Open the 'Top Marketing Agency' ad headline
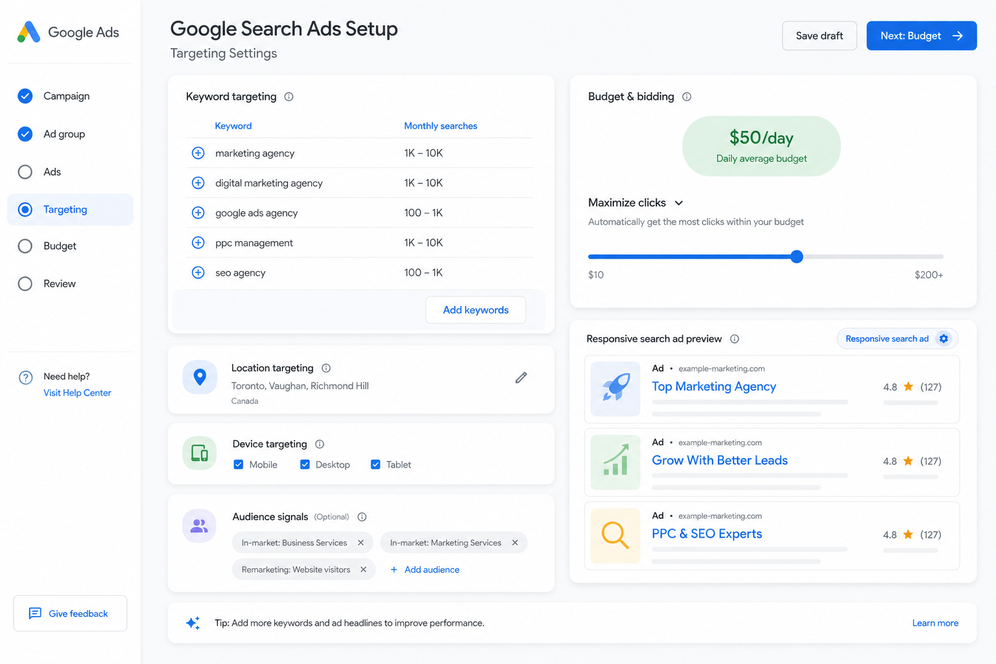 [714, 386]
